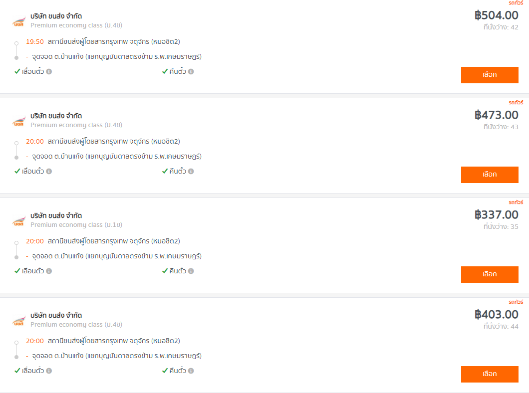Pick the ฿403.00 trip using เลือก
Screen dimensions: 529x393
click(x=490, y=374)
